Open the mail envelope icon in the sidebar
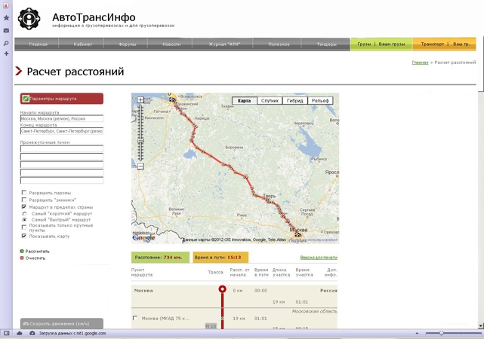Viewport: 484px width, 339px height. (x=6, y=30)
